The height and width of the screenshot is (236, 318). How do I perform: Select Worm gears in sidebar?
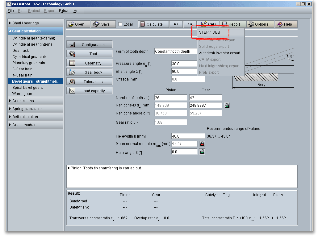[x=23, y=94]
